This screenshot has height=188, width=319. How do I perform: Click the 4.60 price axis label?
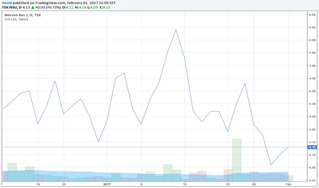pyautogui.click(x=312, y=27)
